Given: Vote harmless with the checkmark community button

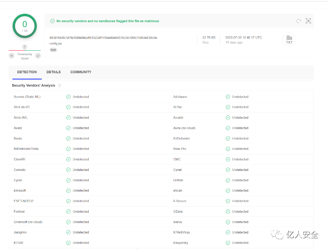Looking at the screenshot, I should coord(38,56).
